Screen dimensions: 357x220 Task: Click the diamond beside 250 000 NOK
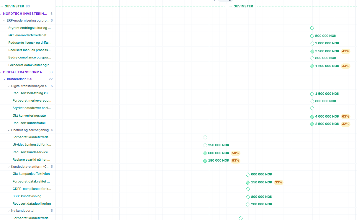(205, 145)
